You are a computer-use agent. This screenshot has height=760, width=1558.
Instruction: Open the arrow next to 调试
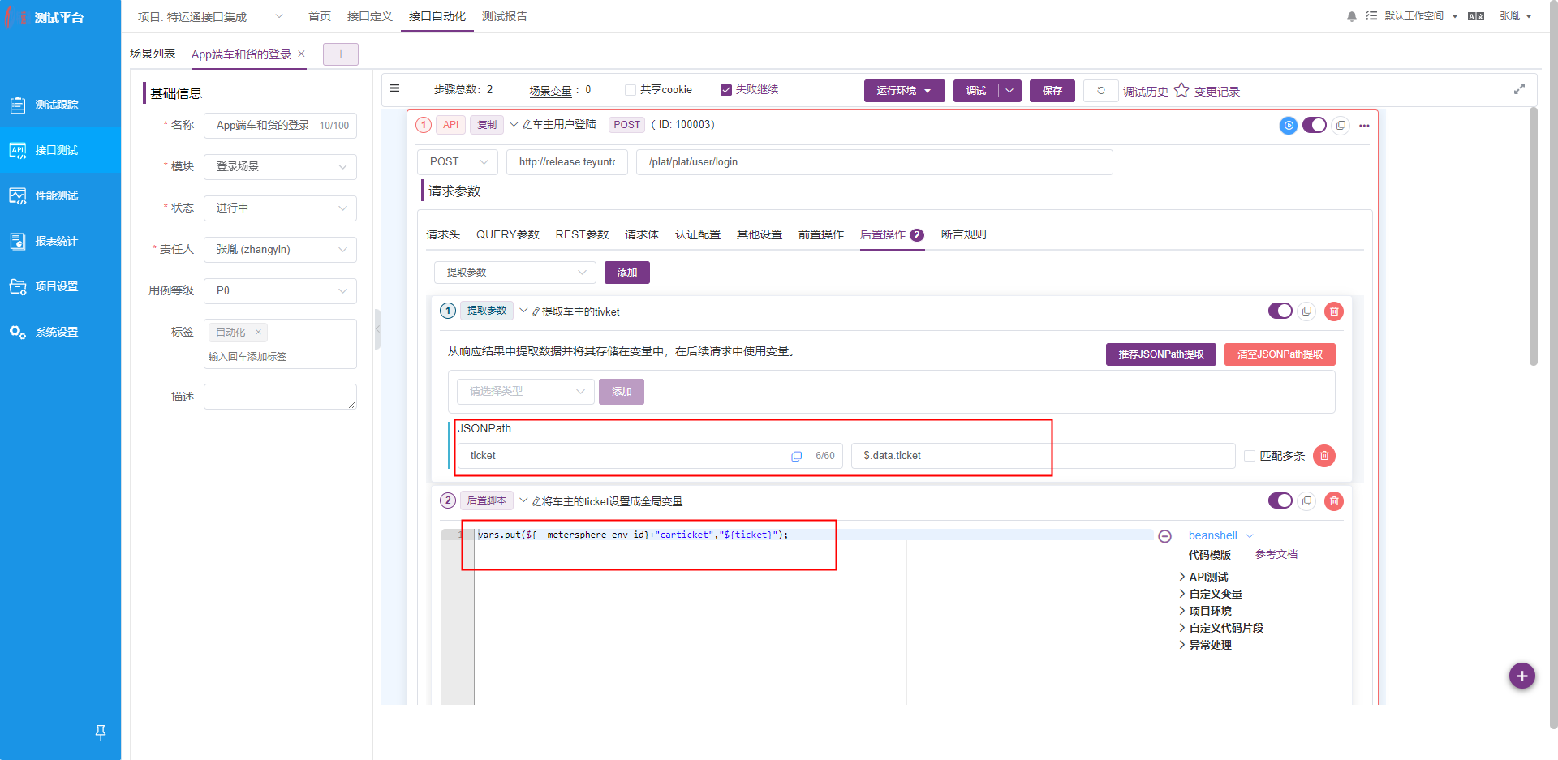tap(1009, 91)
